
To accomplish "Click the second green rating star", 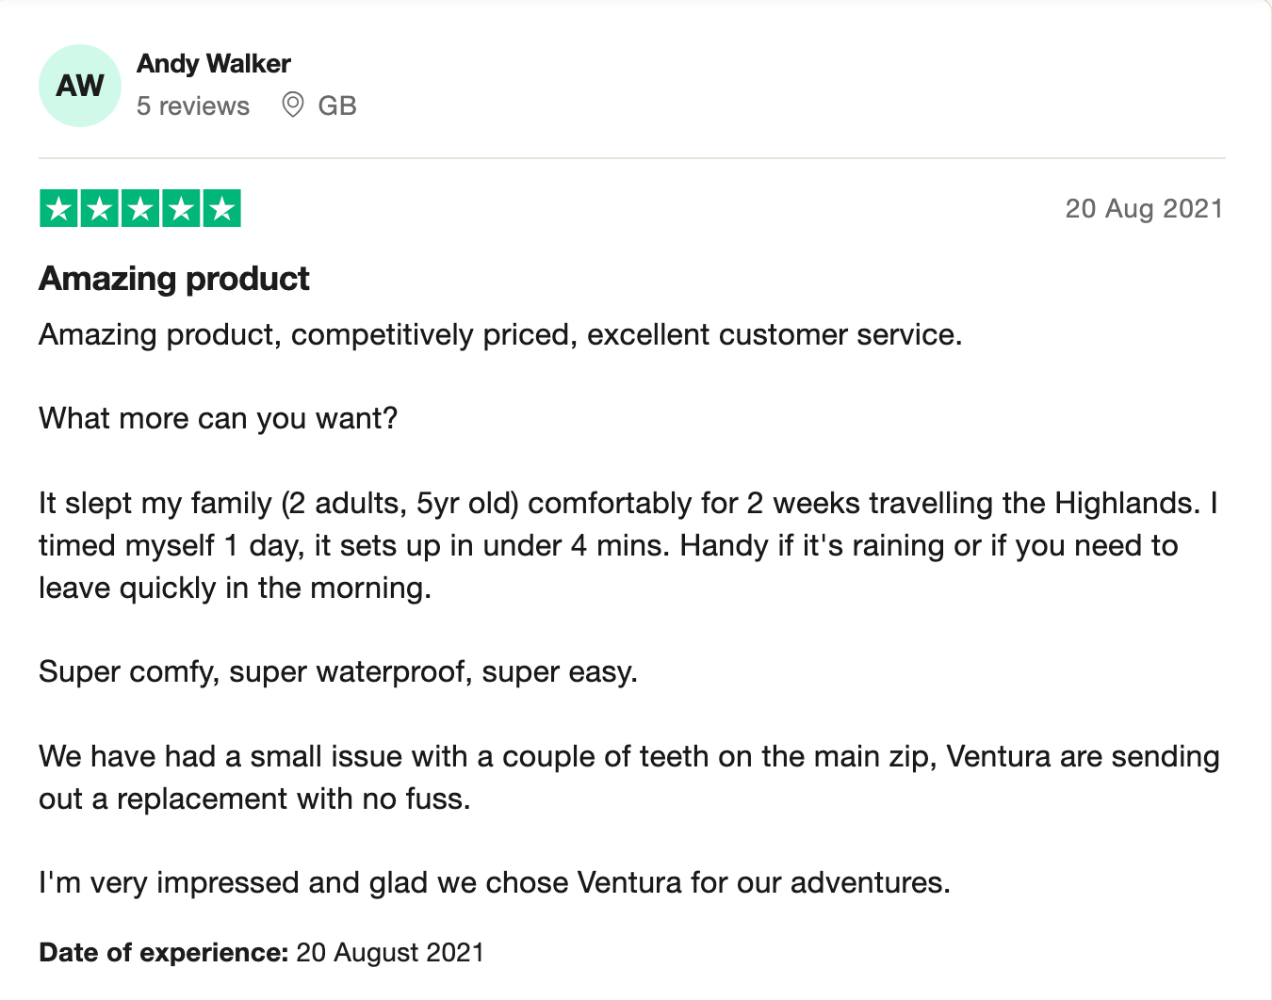I will (100, 209).
